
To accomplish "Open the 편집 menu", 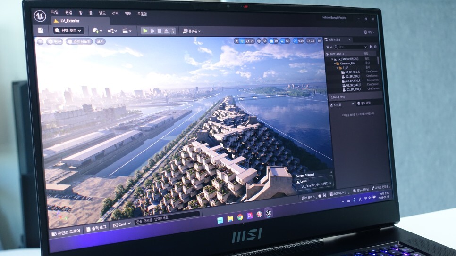I will pyautogui.click(x=68, y=13).
